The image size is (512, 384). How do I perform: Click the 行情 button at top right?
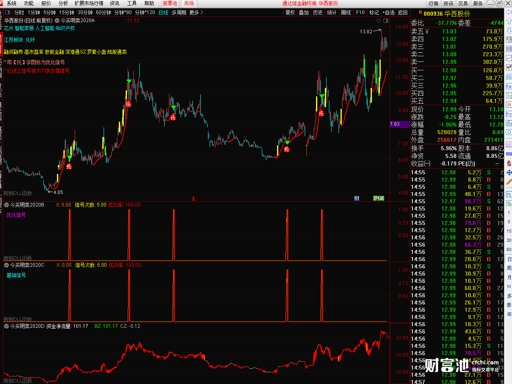434,3
